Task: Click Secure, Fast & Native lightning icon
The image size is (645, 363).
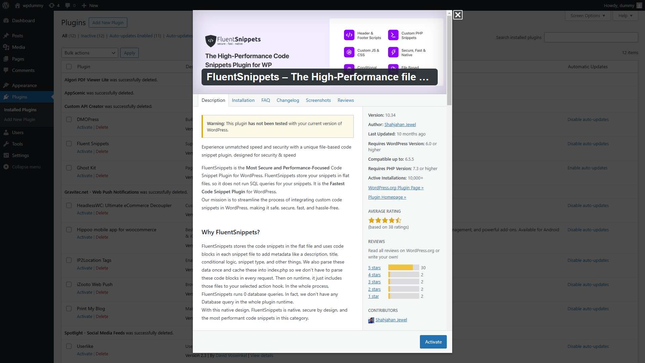Action: click(x=393, y=52)
